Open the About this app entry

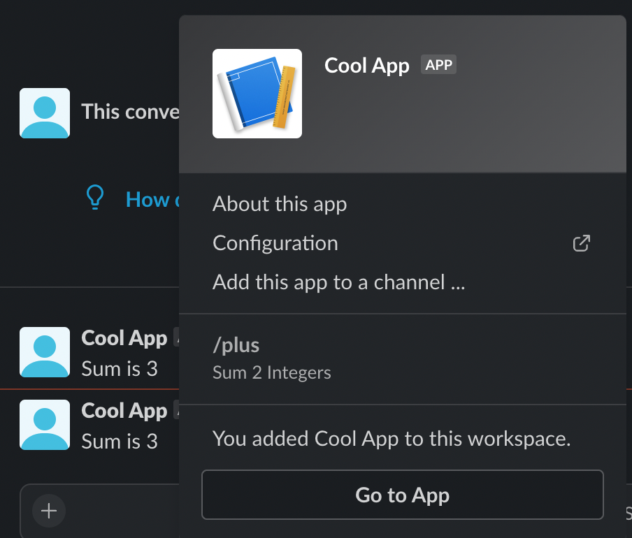click(x=279, y=203)
